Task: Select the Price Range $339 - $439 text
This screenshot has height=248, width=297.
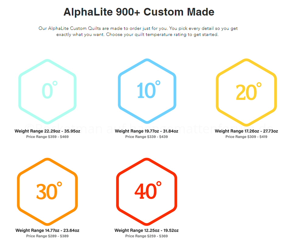Action: tap(147, 137)
